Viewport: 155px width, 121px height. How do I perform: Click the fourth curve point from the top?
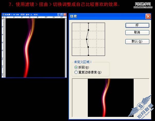(x=88, y=47)
